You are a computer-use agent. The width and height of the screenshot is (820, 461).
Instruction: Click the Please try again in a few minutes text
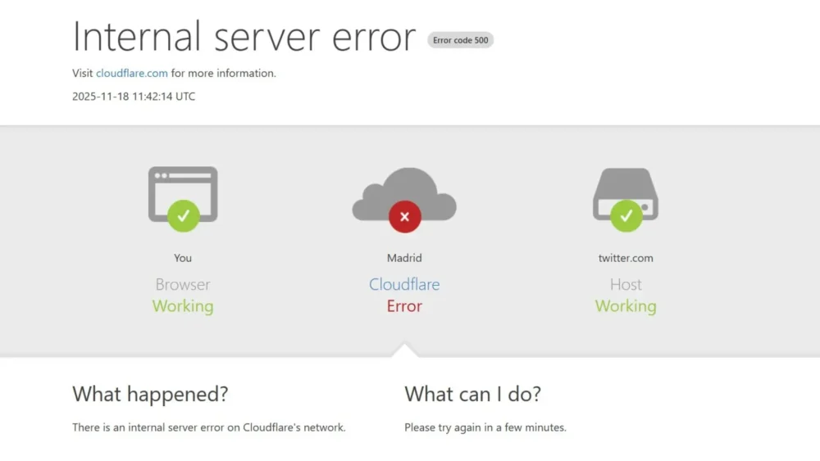[x=485, y=427]
